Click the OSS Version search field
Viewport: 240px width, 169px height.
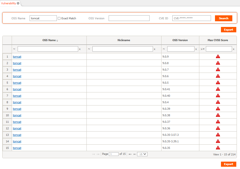tap(129, 18)
